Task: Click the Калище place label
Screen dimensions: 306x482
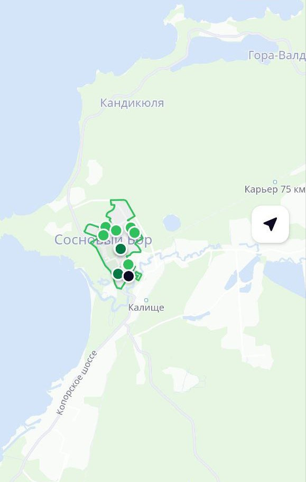Action: (146, 307)
